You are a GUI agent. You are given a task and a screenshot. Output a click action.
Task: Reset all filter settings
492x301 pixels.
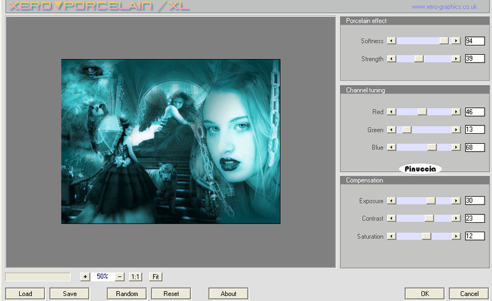[171, 294]
